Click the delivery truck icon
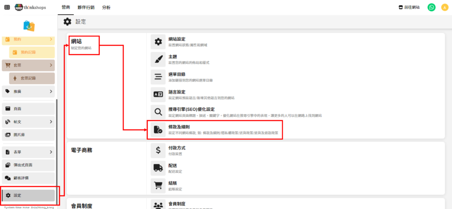This screenshot has height=209, width=452. tap(158, 168)
